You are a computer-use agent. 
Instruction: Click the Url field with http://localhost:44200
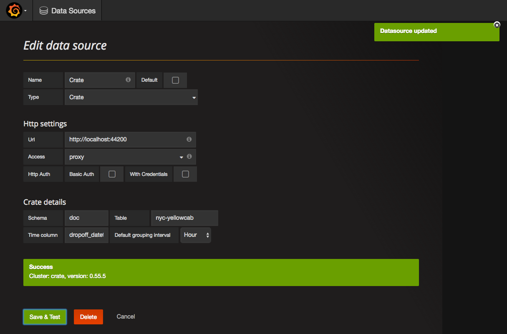coord(130,140)
